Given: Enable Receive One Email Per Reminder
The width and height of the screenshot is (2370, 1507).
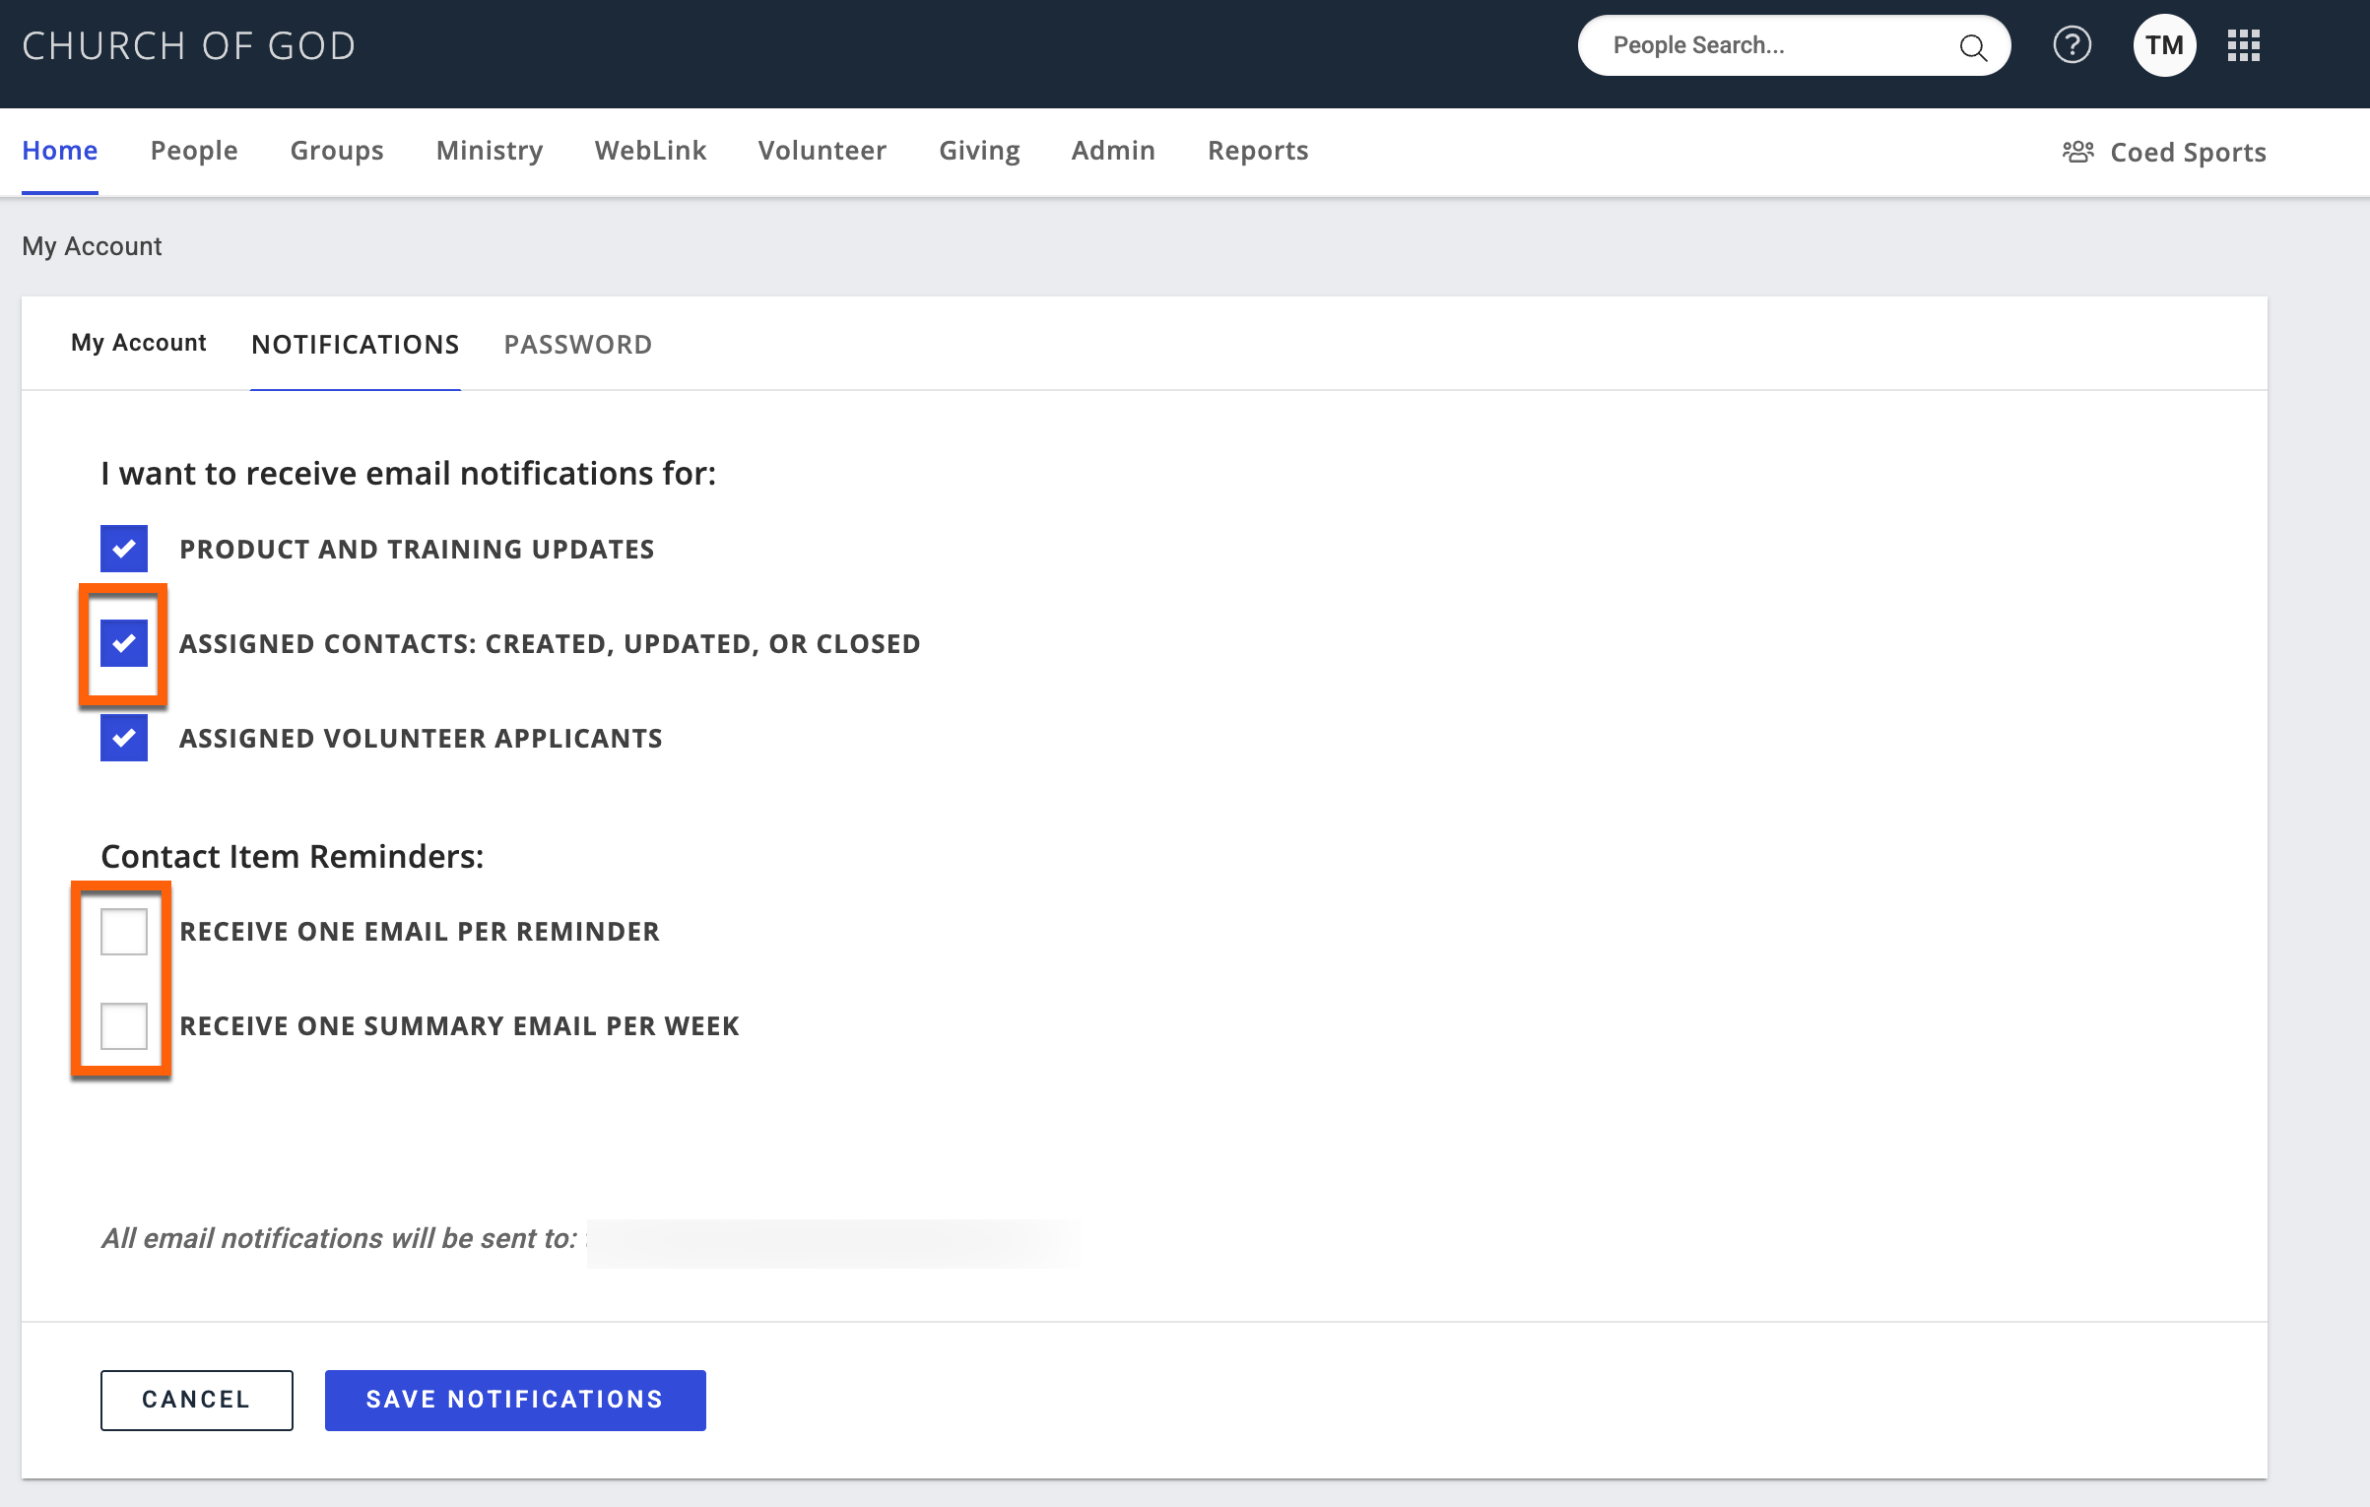Looking at the screenshot, I should pyautogui.click(x=124, y=931).
